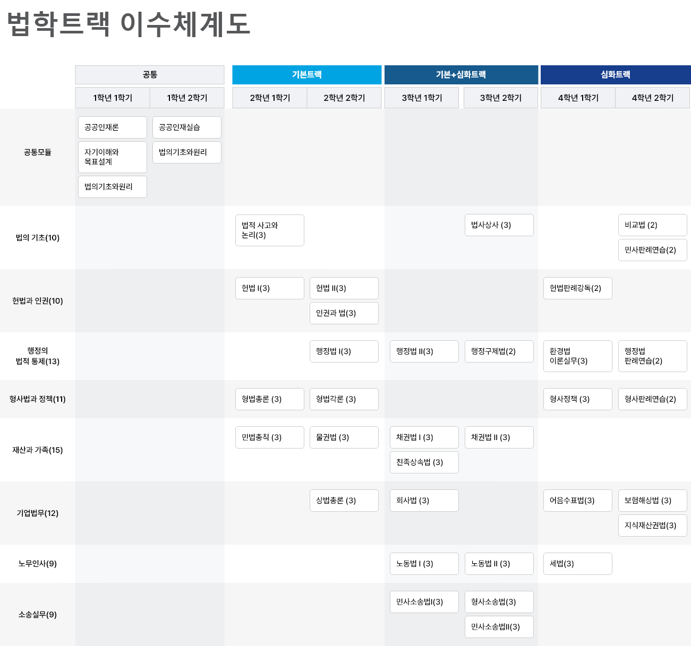Select the 인권과 법(3) course
Viewport: 691px width, 646px height.
[x=344, y=313]
